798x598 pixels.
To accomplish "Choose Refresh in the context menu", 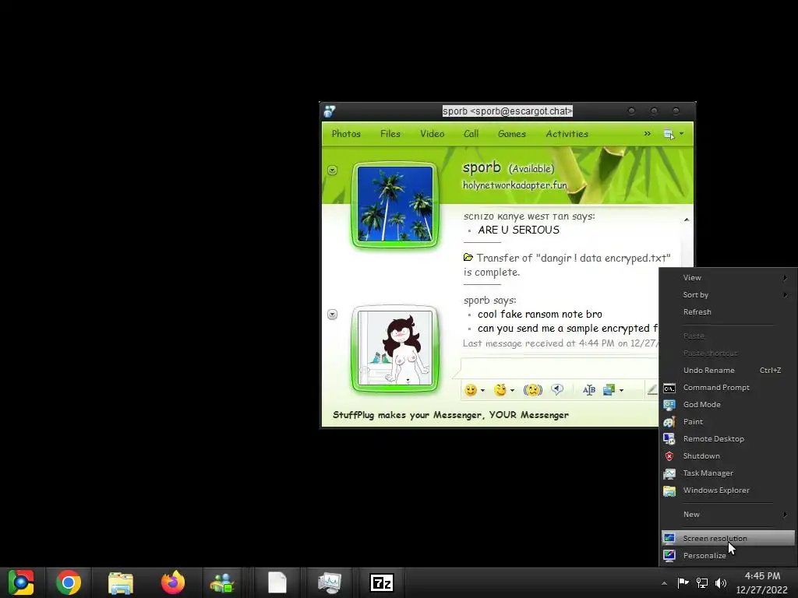I will (x=728, y=312).
